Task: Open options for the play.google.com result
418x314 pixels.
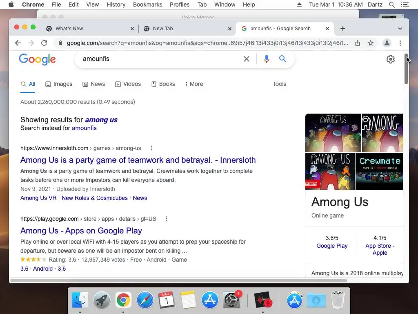Action: point(167,219)
